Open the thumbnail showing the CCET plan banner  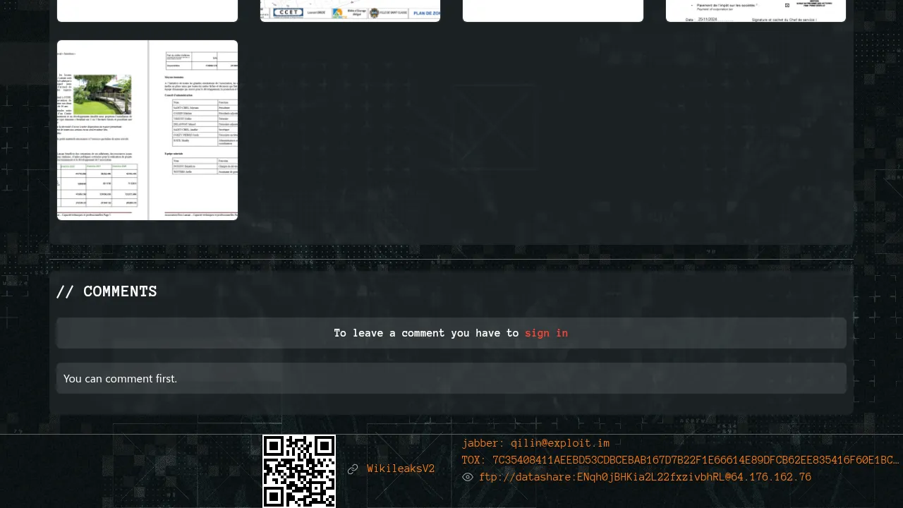350,11
